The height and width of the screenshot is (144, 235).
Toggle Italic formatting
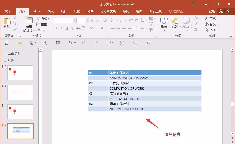(61, 28)
